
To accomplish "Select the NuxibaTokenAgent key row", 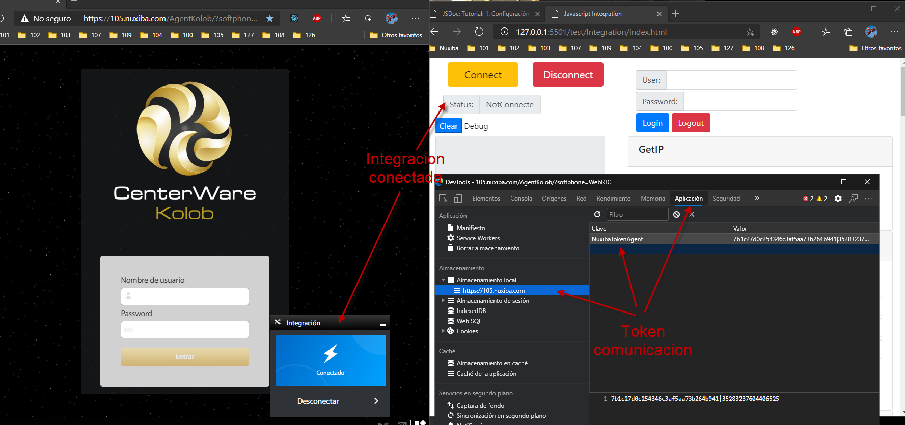I will click(x=734, y=239).
